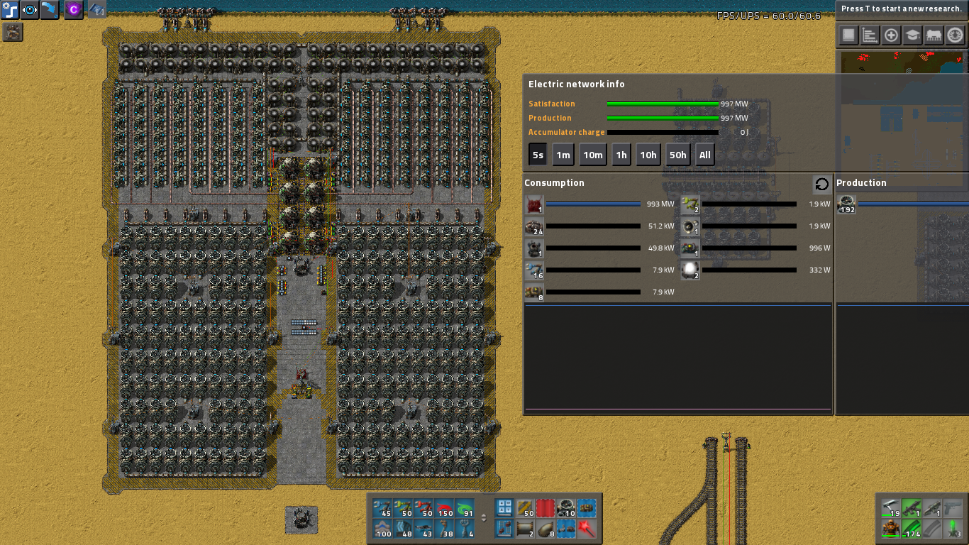Select the empty ammo magazine slot
969x545 pixels.
click(x=932, y=529)
